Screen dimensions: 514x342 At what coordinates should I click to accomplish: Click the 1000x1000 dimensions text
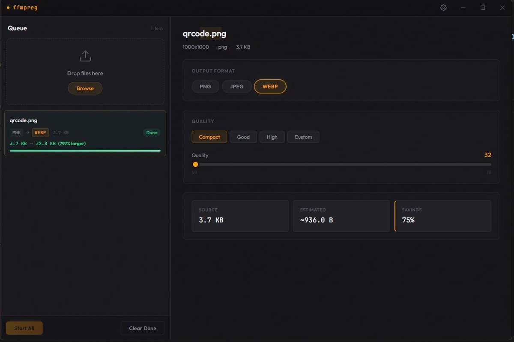tap(196, 47)
